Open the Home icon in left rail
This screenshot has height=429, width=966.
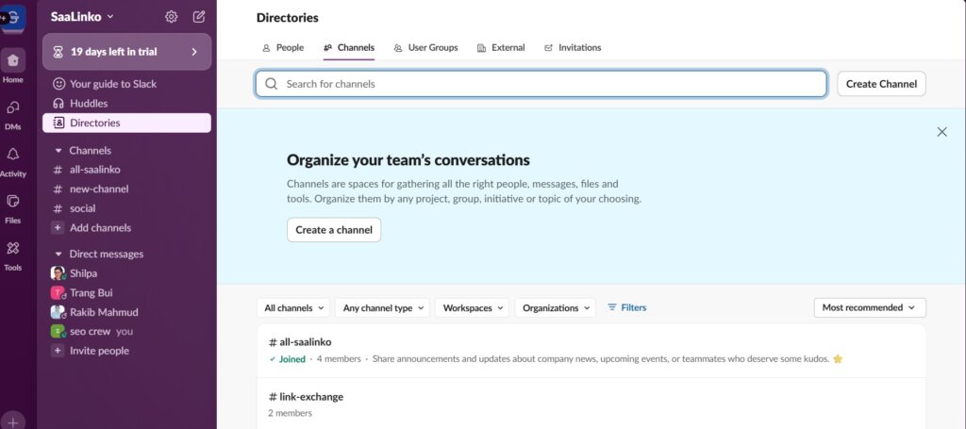(13, 61)
